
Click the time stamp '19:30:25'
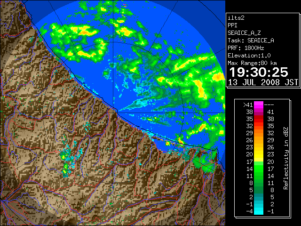259,72
